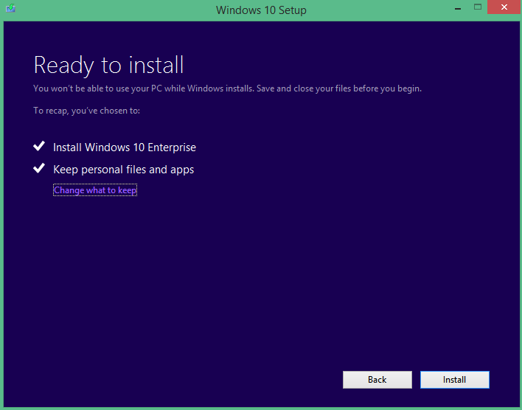Click the word 'Enterprise' in the recap

[x=171, y=147]
